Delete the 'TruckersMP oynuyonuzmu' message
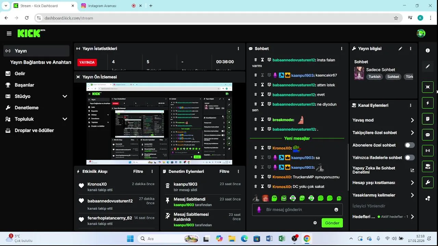 point(256,177)
